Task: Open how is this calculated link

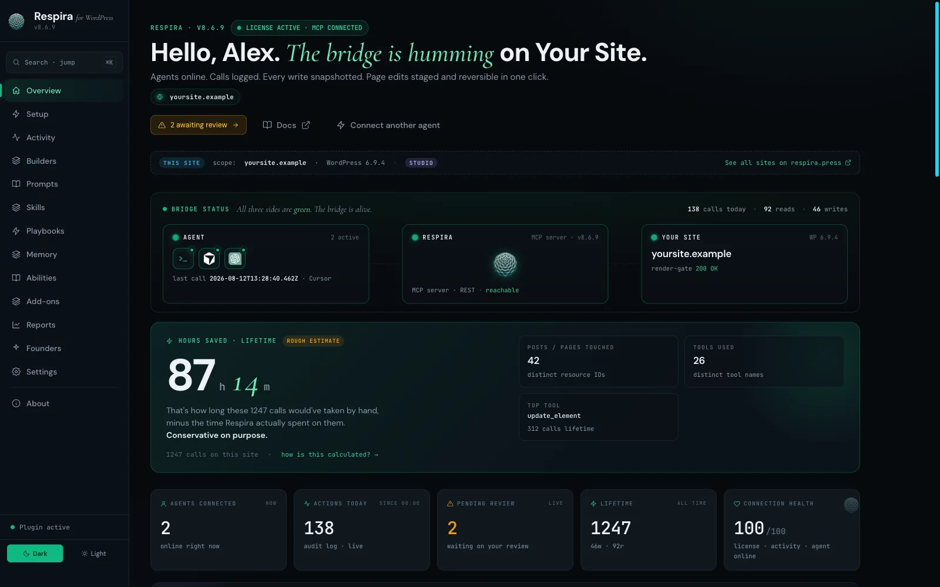Action: [330, 454]
